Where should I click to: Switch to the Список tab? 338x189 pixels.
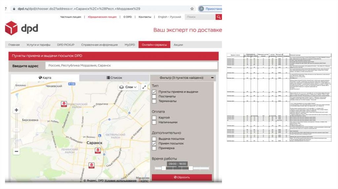tap(114, 78)
